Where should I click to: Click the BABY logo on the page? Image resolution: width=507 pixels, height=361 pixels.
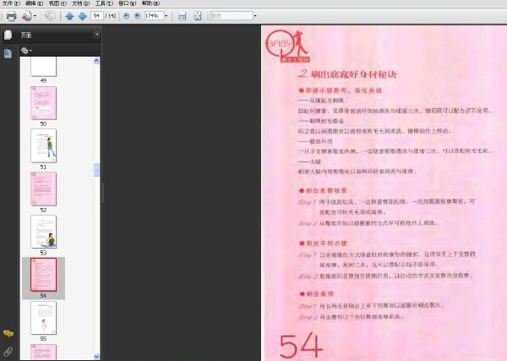coord(287,46)
